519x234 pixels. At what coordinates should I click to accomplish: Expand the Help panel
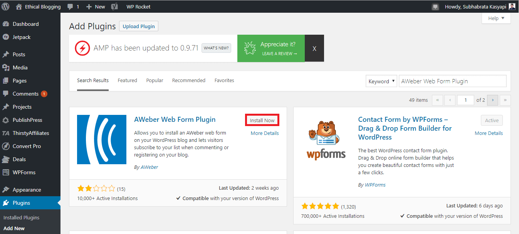tap(496, 18)
